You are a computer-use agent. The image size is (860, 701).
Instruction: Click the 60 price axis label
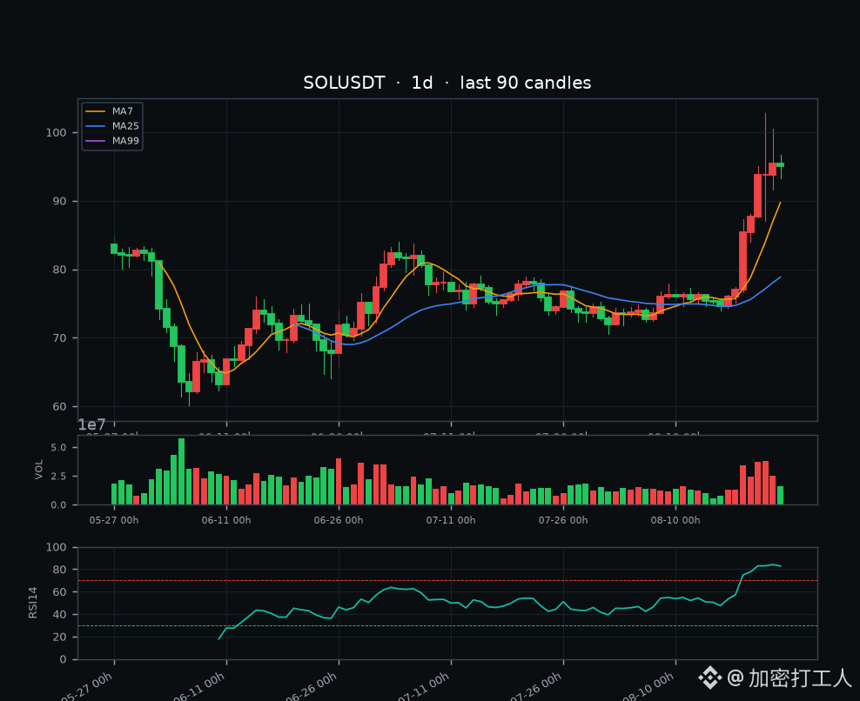tap(59, 407)
